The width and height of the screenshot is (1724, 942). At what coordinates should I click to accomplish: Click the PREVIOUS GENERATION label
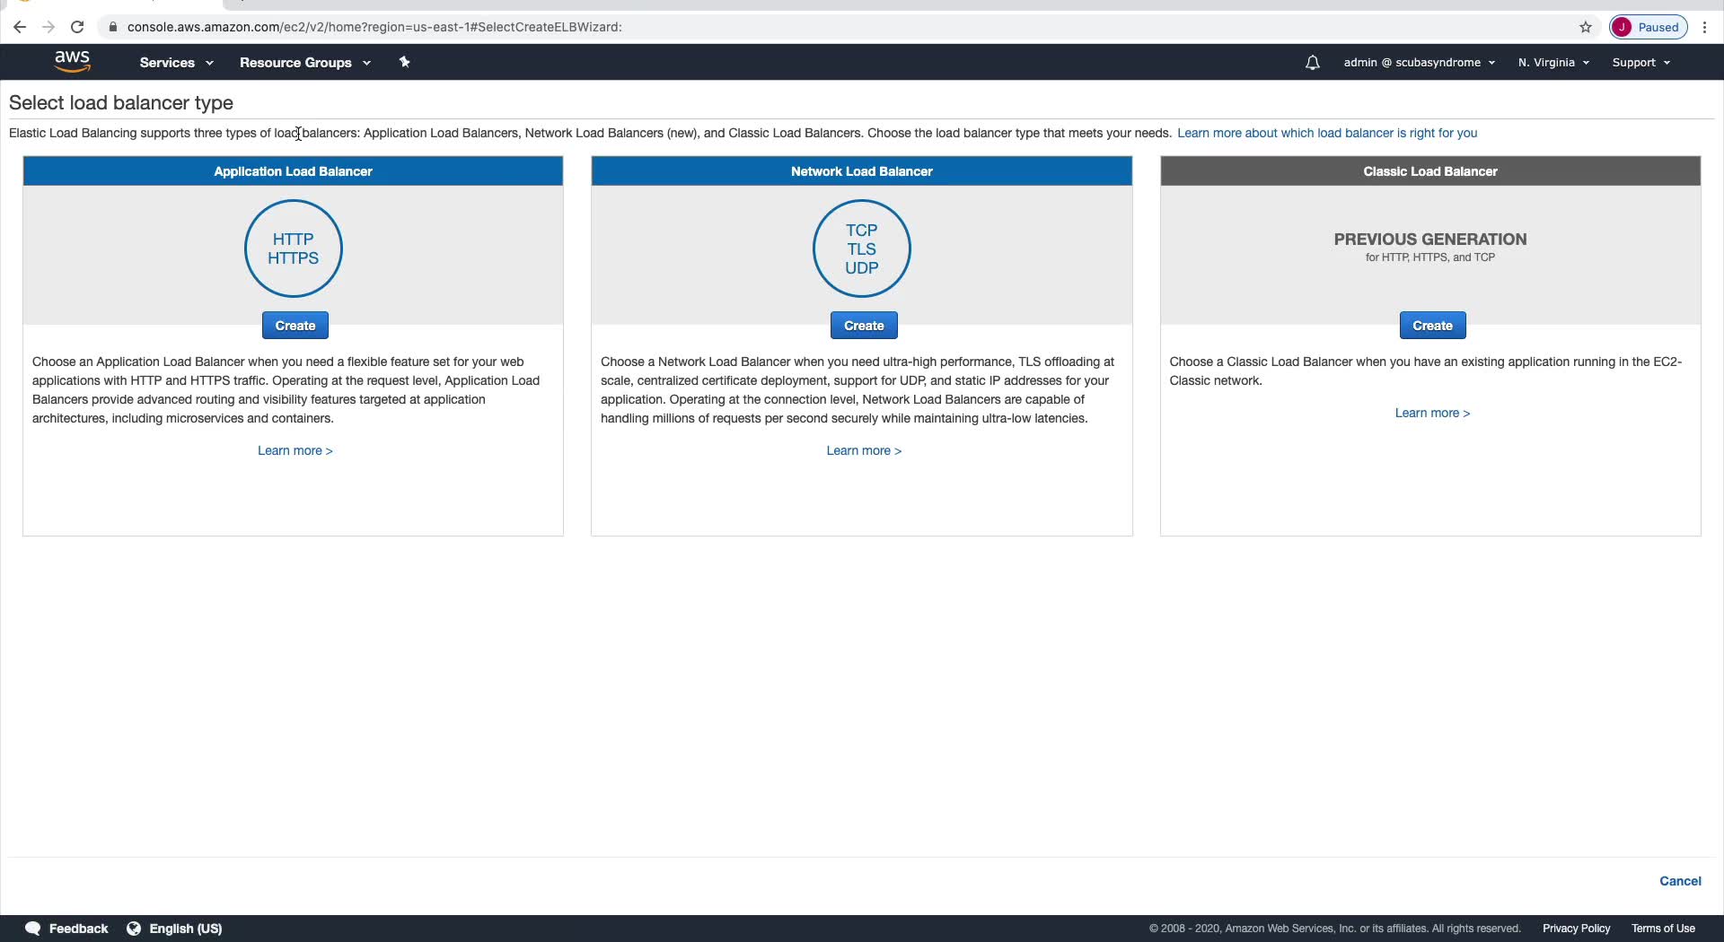pyautogui.click(x=1430, y=240)
